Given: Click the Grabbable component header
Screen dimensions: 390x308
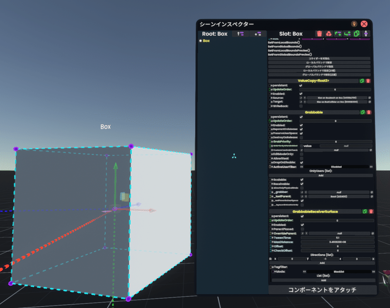Looking at the screenshot, I should 314,113.
